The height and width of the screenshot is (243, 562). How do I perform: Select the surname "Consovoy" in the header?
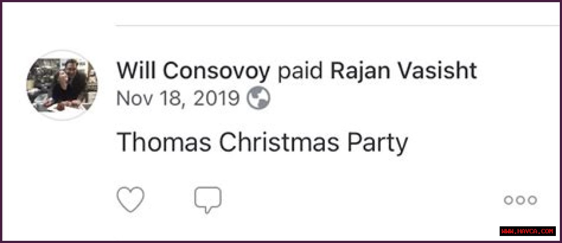pos(216,71)
